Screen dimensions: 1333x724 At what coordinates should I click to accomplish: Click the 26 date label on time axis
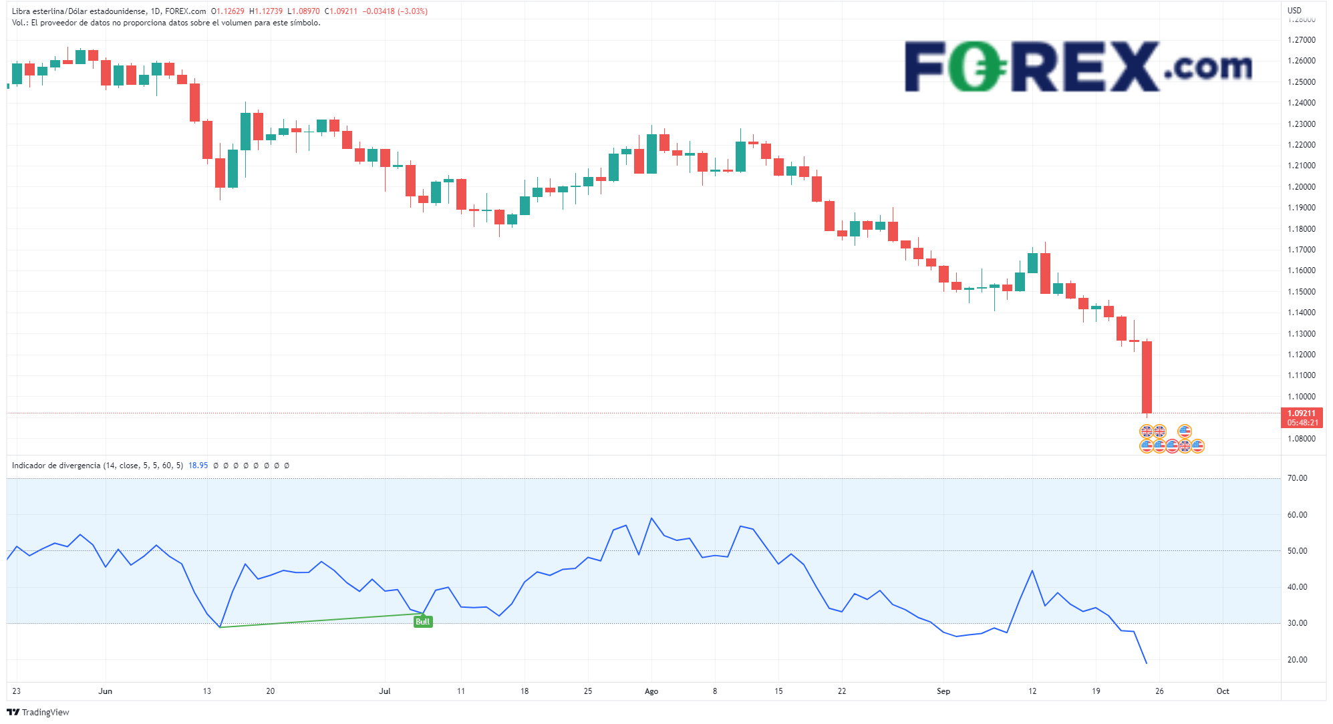coord(1159,691)
